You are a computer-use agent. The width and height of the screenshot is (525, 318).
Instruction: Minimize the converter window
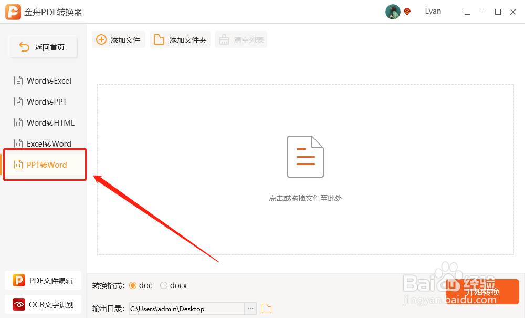click(483, 12)
